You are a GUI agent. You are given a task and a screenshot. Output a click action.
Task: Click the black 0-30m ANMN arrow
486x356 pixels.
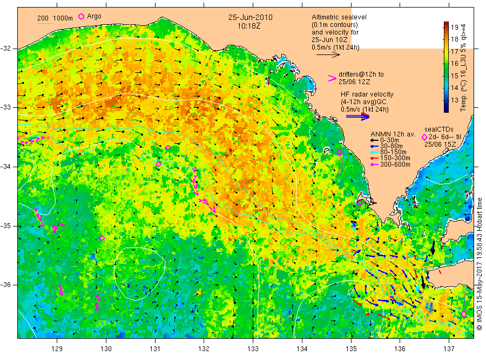(374, 141)
